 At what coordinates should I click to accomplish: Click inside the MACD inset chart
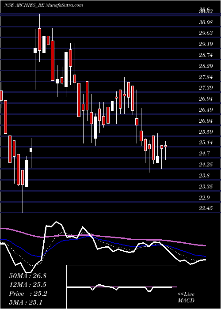[122, 287]
